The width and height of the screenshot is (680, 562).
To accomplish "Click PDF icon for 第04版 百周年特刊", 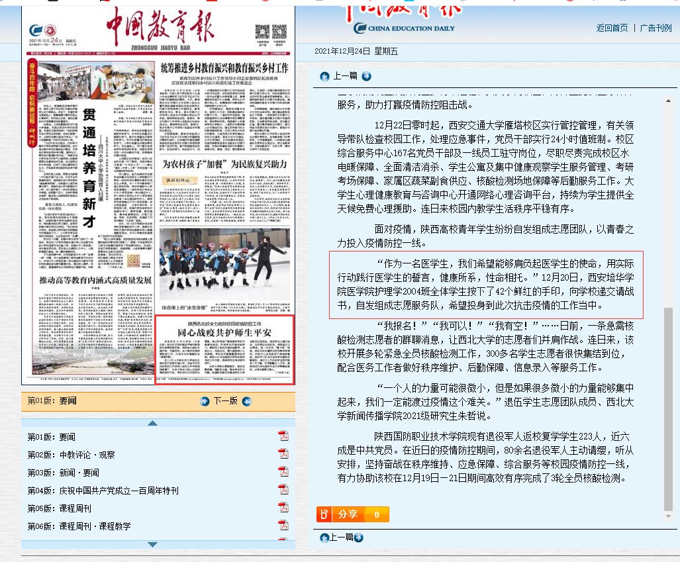I will 283,490.
